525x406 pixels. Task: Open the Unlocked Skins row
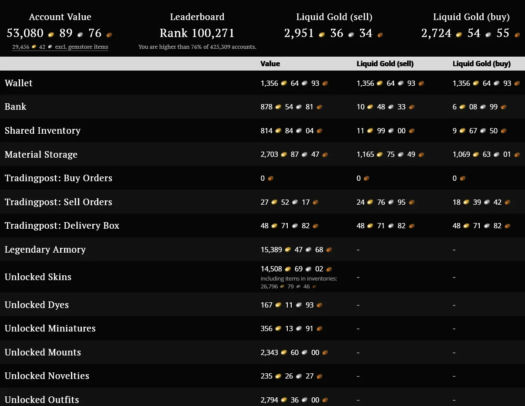(x=262, y=277)
